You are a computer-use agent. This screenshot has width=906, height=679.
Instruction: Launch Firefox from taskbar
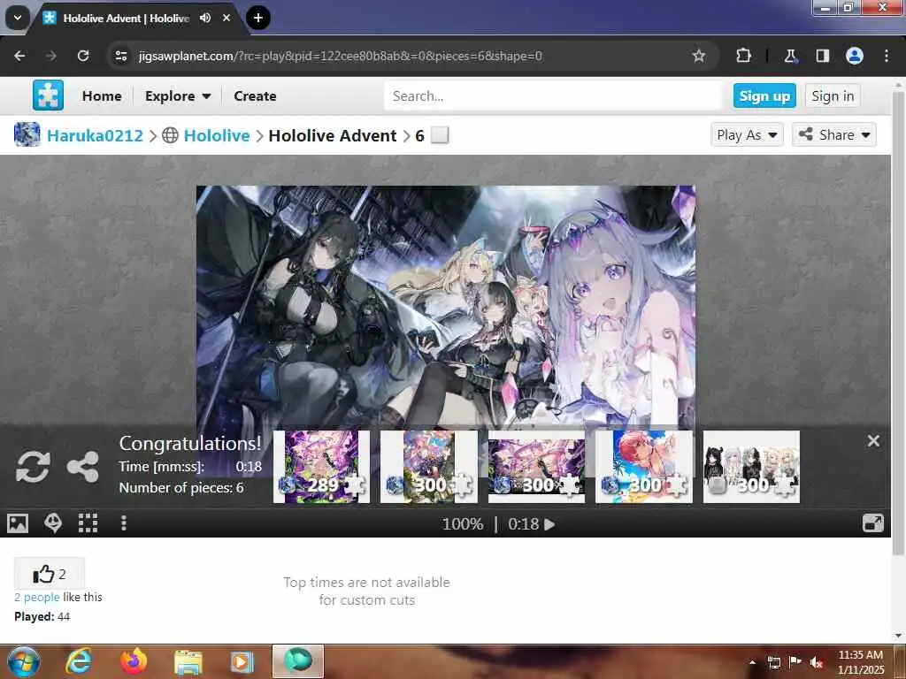point(134,661)
